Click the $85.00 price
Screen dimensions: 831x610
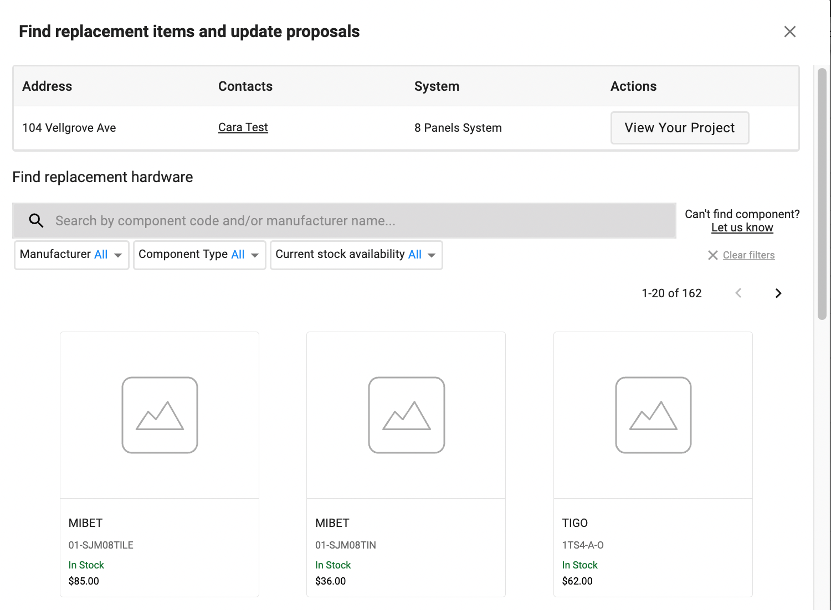(84, 581)
